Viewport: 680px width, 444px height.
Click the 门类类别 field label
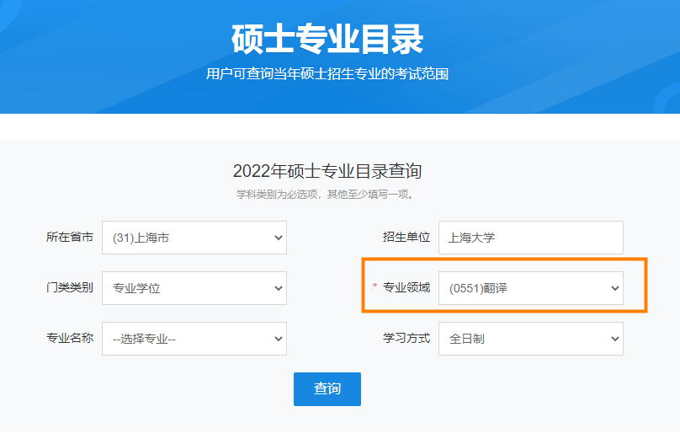point(70,288)
